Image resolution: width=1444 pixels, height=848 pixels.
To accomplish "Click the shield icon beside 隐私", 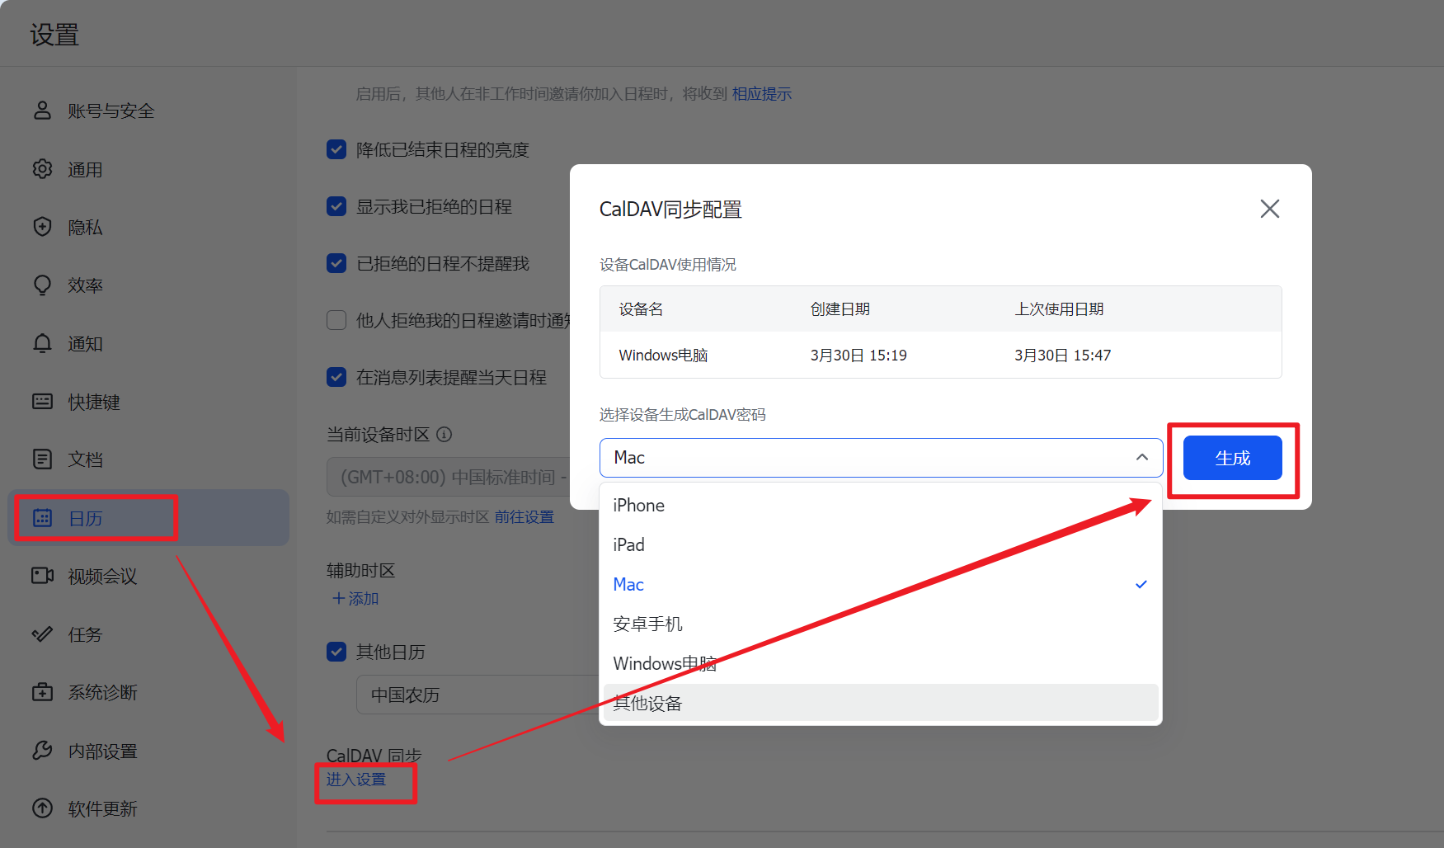I will 42,227.
